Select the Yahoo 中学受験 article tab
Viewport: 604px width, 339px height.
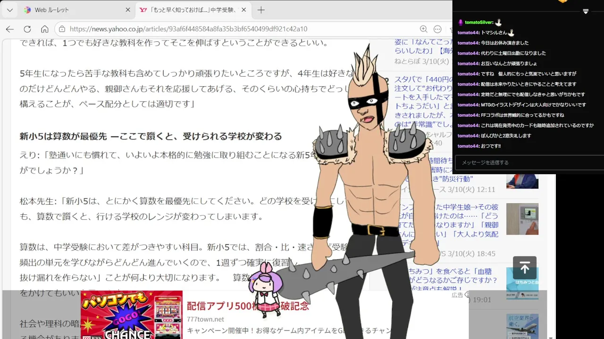(x=193, y=10)
